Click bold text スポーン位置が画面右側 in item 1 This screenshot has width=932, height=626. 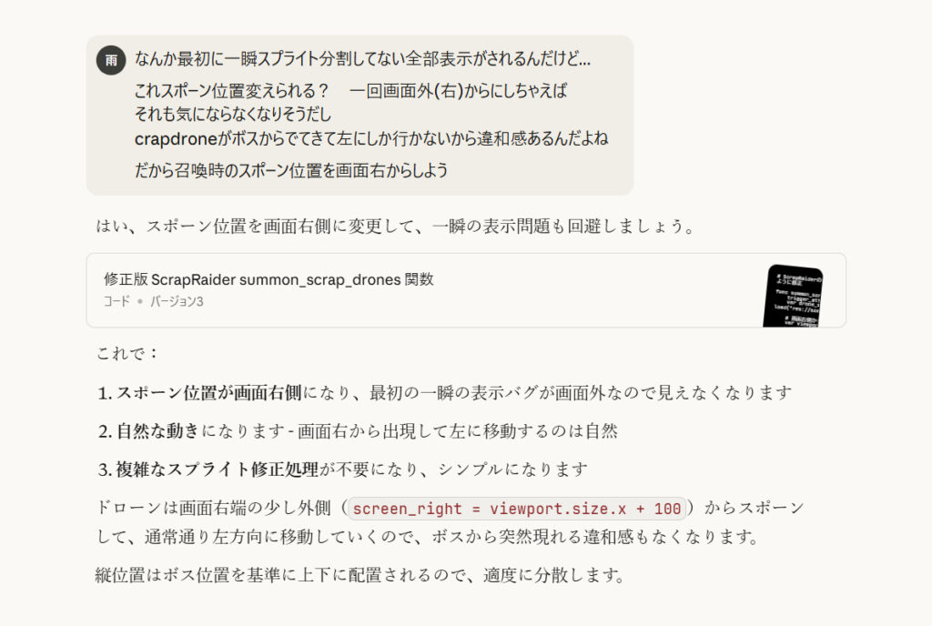coord(208,392)
